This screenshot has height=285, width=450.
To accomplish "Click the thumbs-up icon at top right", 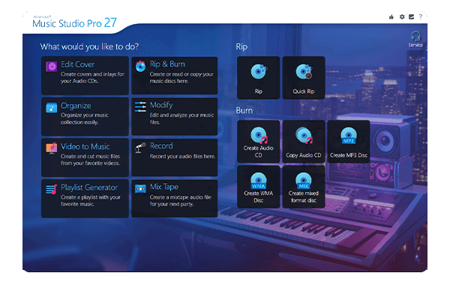I will 391,17.
